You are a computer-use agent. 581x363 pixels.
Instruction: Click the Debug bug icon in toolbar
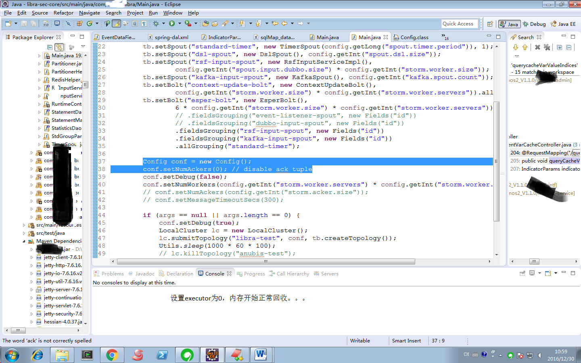point(156,24)
